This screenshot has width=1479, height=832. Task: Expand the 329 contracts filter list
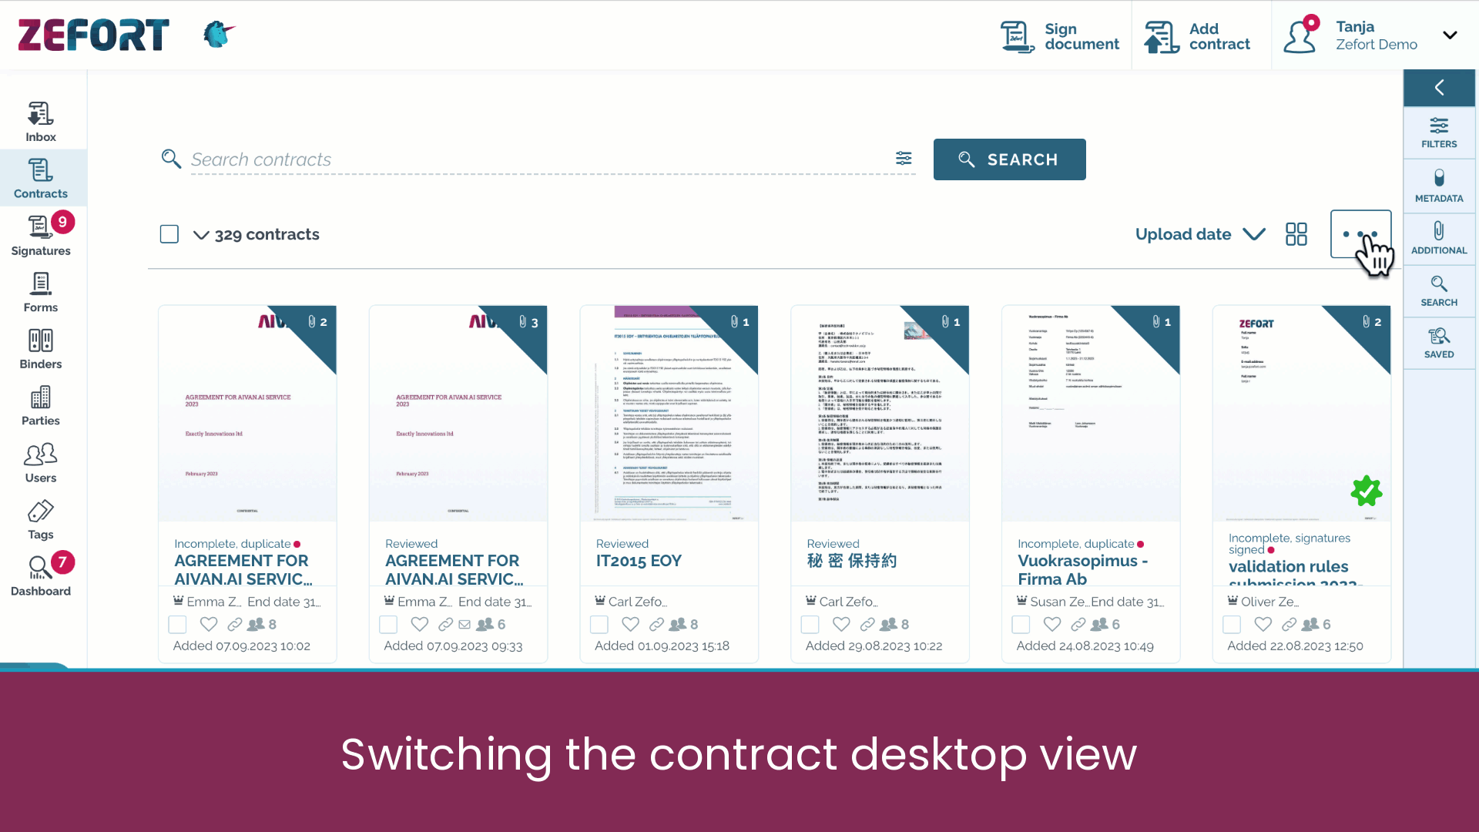(x=199, y=235)
